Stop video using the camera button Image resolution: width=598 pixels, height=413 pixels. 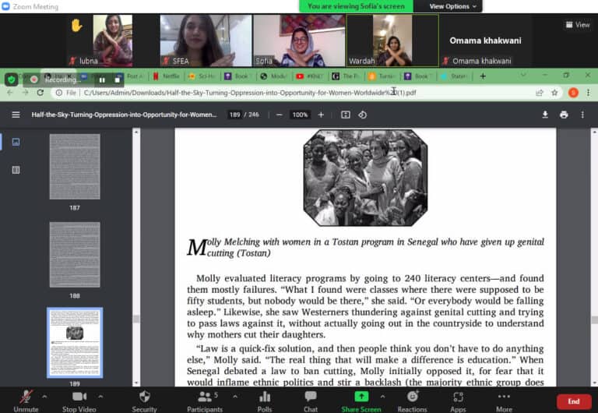[79, 397]
